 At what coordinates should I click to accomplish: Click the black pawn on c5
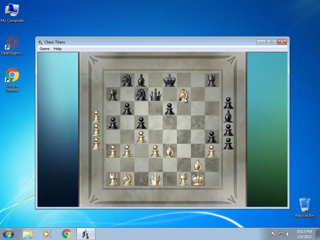142,123
